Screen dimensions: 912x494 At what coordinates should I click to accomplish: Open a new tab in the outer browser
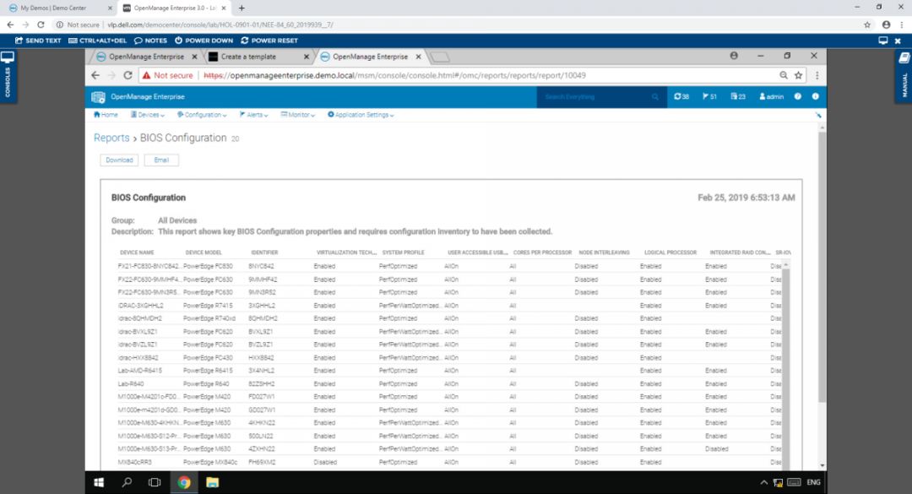point(242,8)
